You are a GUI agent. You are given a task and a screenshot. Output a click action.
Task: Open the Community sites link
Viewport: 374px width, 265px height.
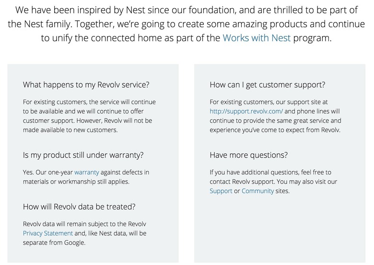click(258, 191)
